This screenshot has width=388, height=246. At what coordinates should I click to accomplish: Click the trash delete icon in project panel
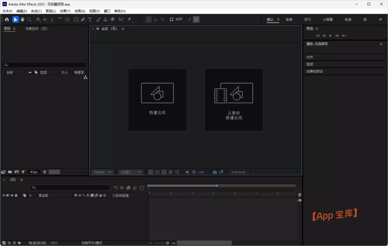pyautogui.click(x=45, y=172)
